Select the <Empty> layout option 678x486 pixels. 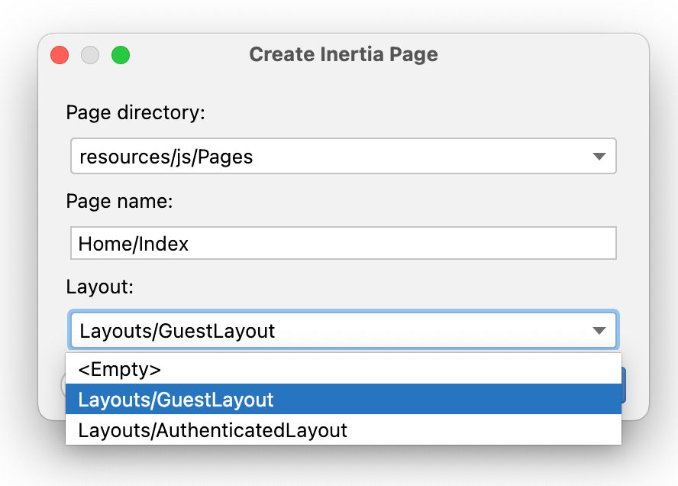[x=344, y=369]
